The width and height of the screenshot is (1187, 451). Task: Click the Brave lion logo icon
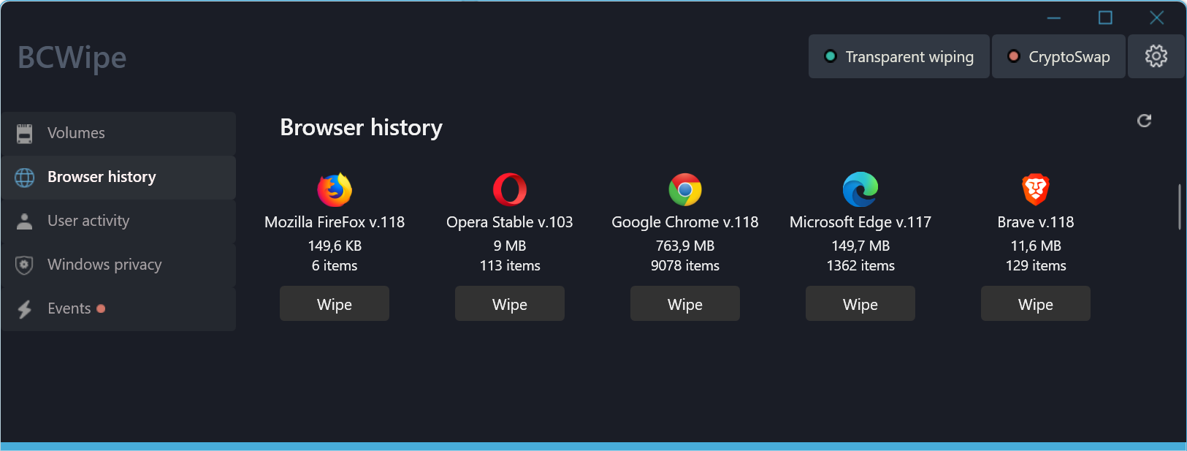click(x=1036, y=190)
